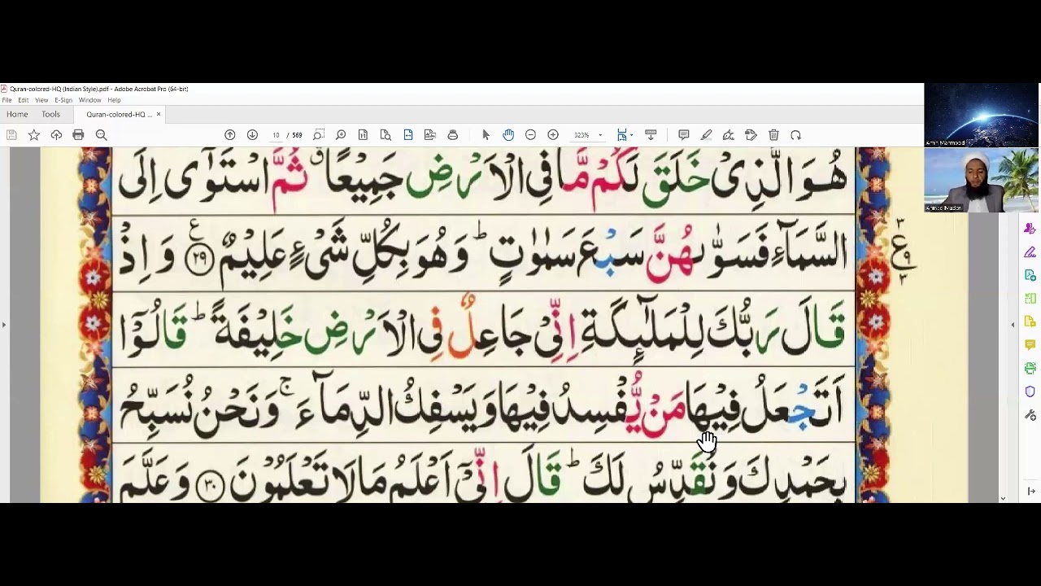The image size is (1041, 586).
Task: Activate the Hand pan tool
Action: 508,135
